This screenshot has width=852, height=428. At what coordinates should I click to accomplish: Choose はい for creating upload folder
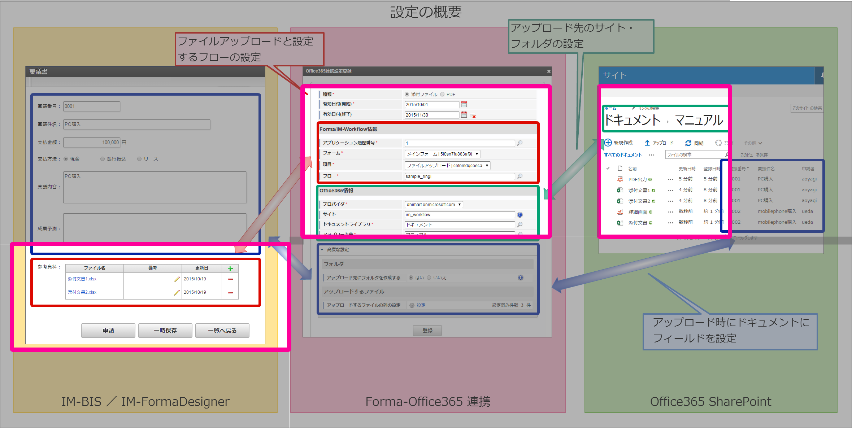[x=411, y=278]
